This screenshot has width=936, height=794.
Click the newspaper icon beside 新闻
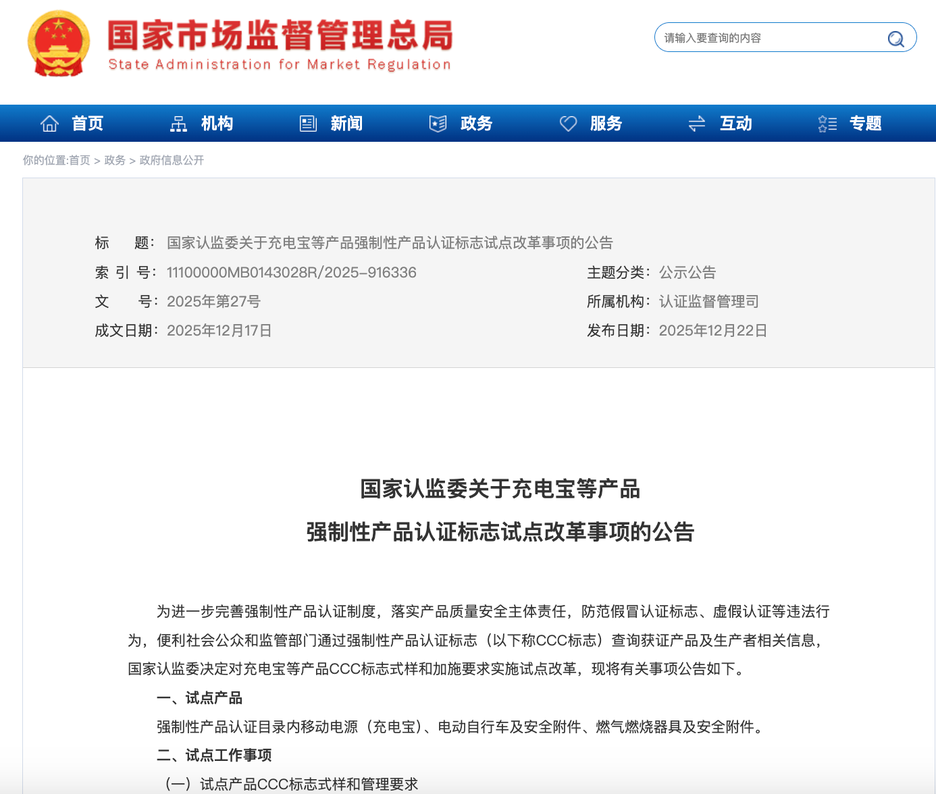tap(309, 124)
